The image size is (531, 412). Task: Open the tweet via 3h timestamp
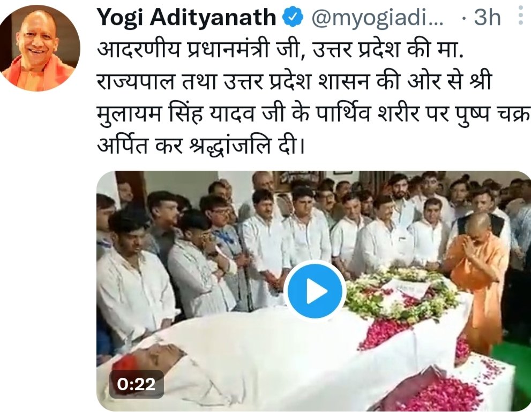487,18
